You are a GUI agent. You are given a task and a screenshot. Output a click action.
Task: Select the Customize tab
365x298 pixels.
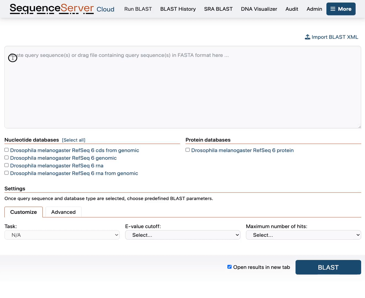pos(23,212)
